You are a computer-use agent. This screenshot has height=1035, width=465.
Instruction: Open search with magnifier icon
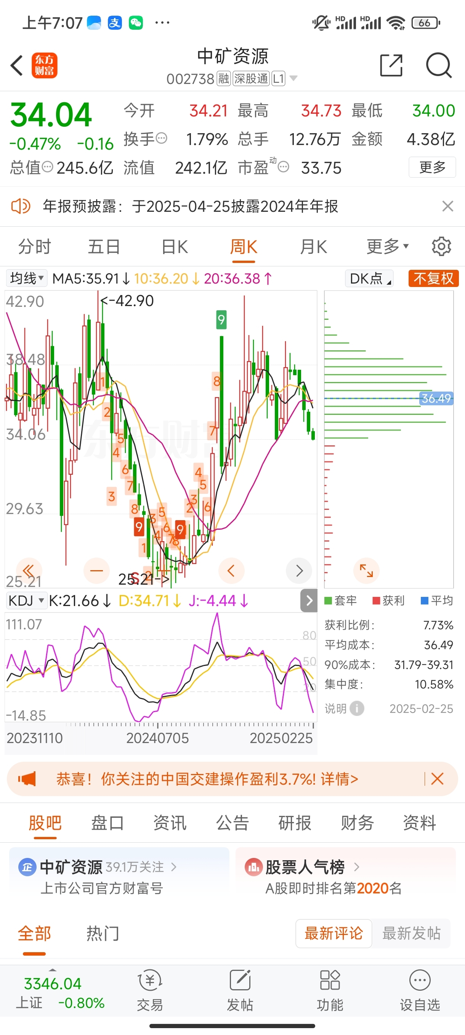coord(439,65)
